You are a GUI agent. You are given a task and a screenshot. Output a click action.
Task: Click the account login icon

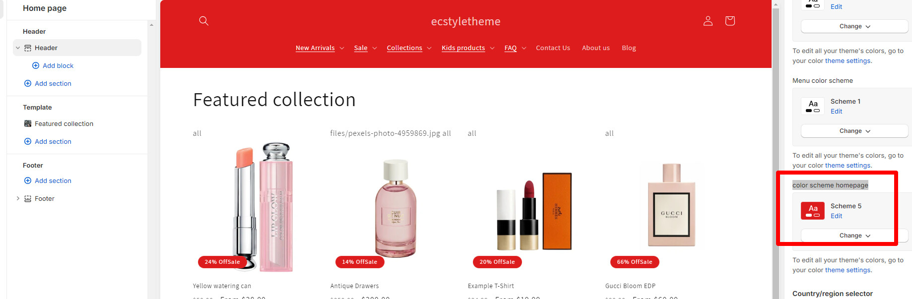coord(708,21)
